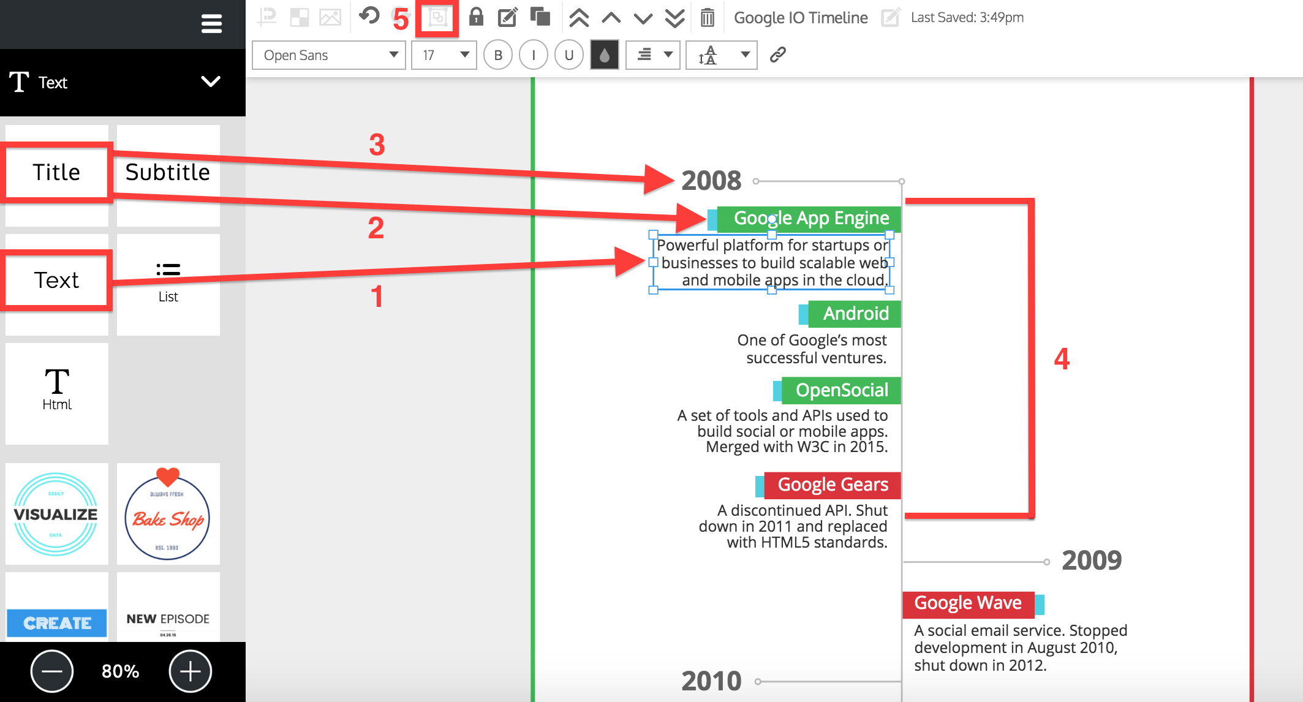Click the crop/flip tool icon

click(267, 17)
